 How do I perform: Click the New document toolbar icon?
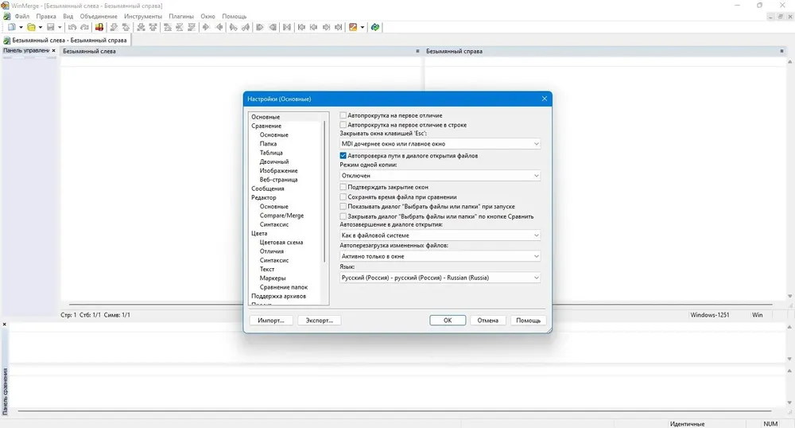tap(11, 27)
